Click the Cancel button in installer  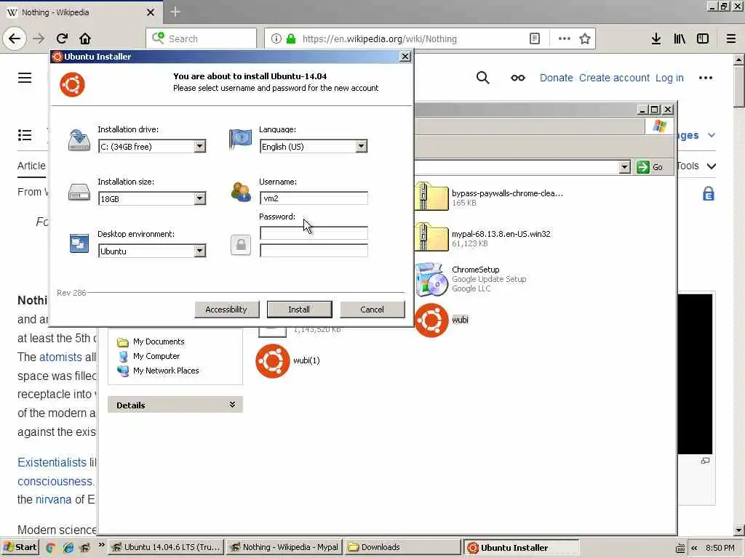pyautogui.click(x=372, y=310)
